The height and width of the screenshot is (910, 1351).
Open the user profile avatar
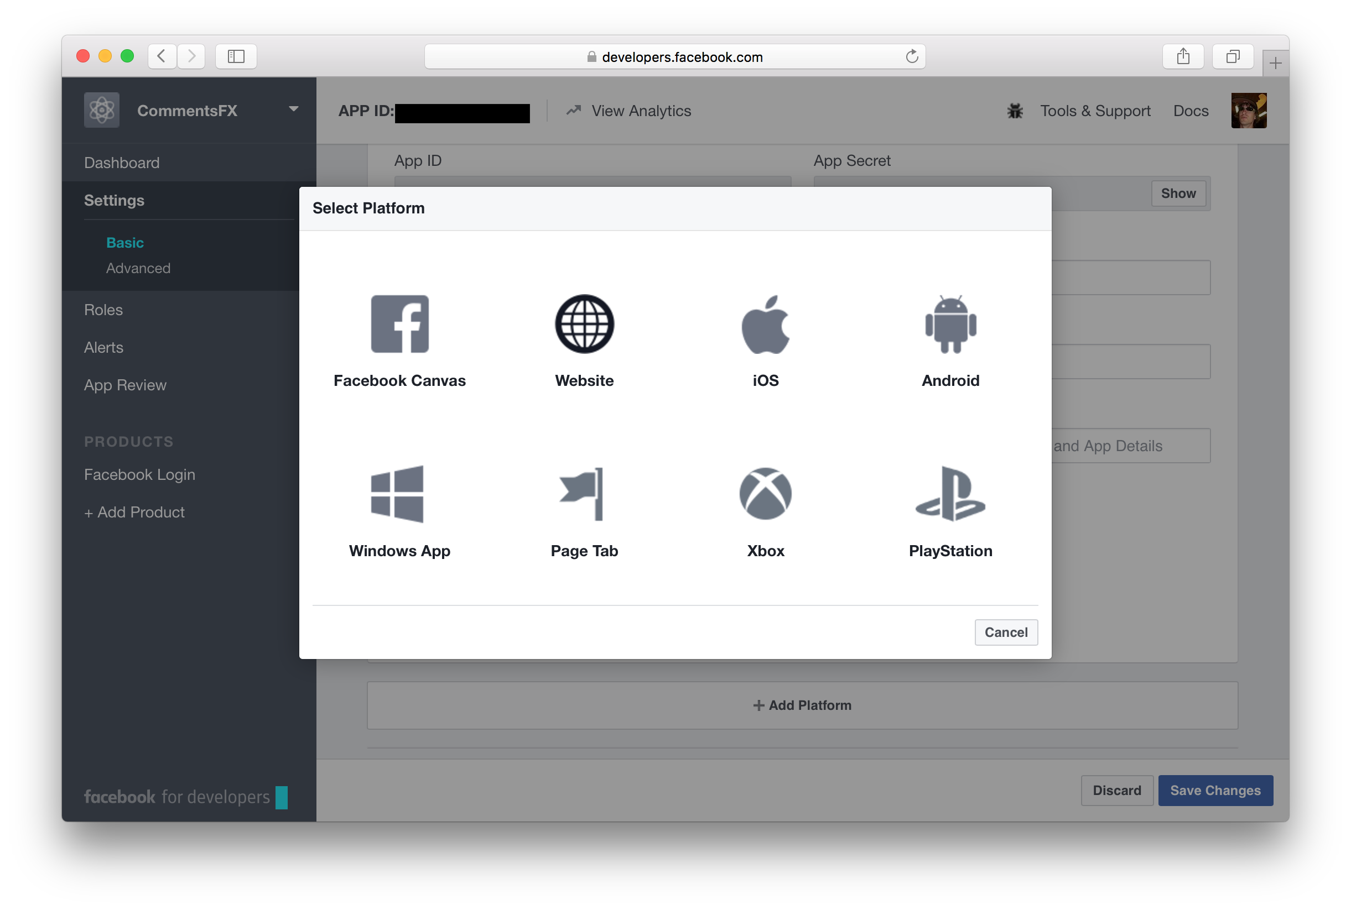tap(1248, 110)
